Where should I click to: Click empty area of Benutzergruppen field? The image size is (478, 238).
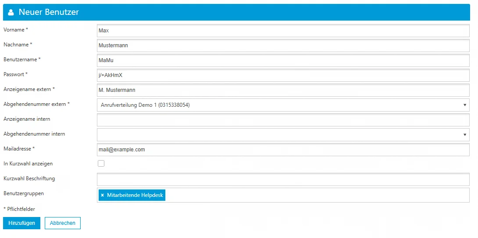[x=316, y=195]
